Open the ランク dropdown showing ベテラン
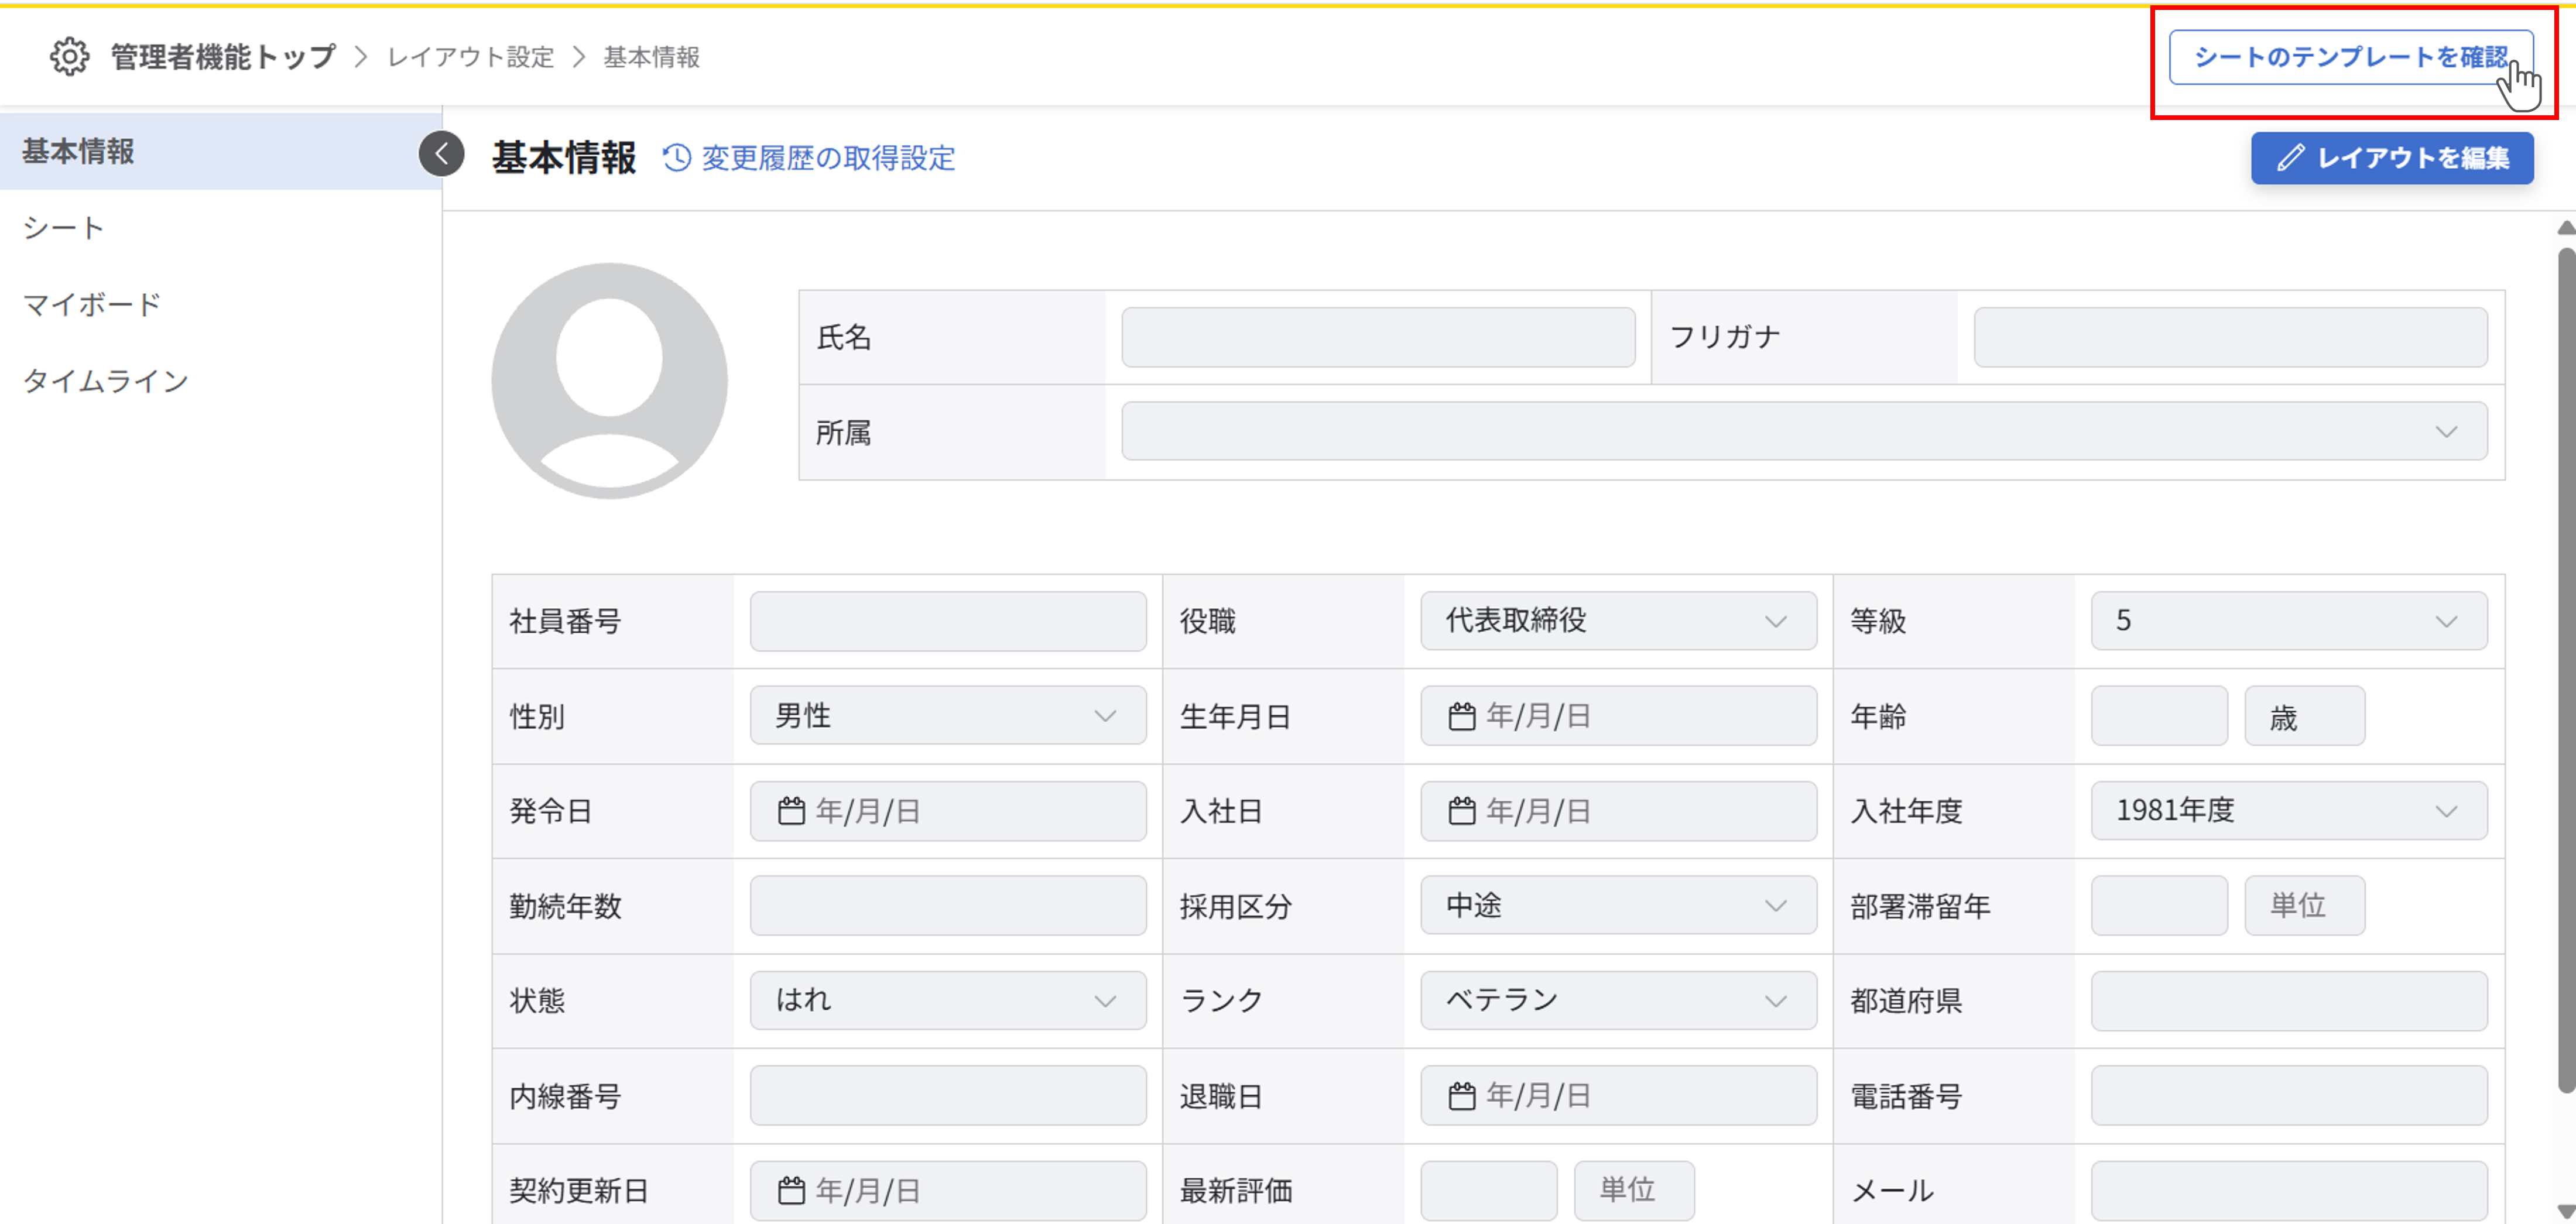Screen dimensions: 2576x1224 1618,1000
